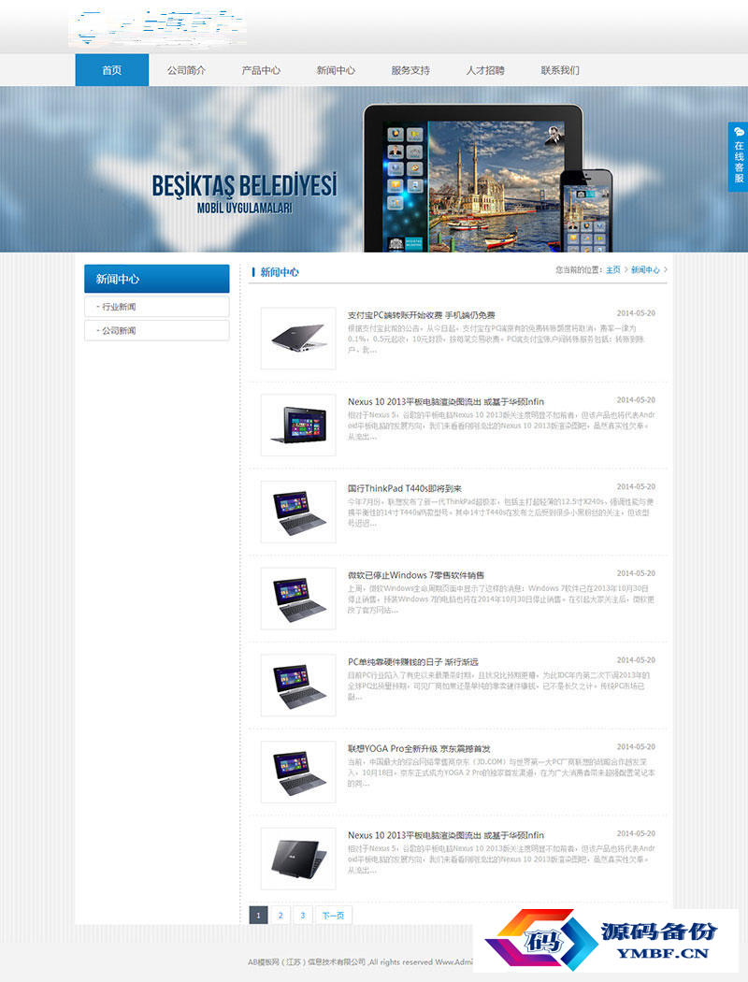This screenshot has height=982, width=748.
Task: Click the 在线客服 side label
Action: click(739, 162)
